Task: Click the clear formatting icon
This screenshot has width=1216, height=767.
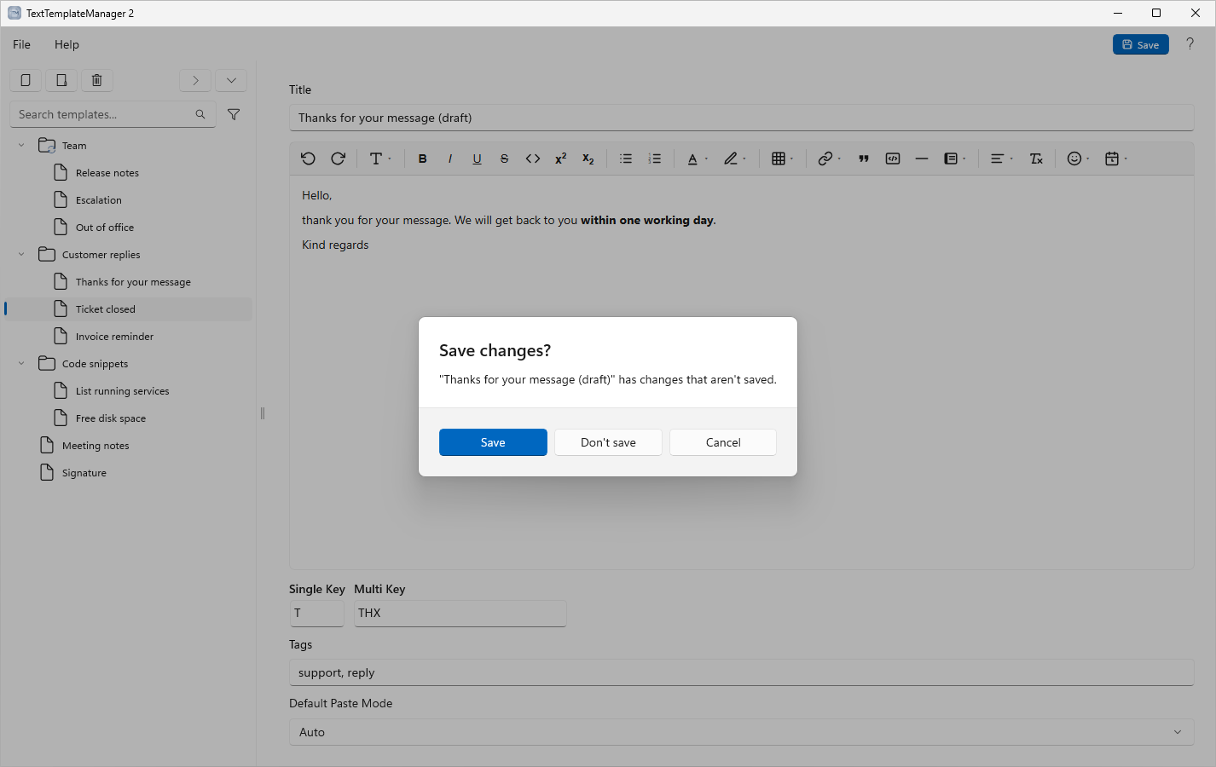Action: tap(1037, 159)
